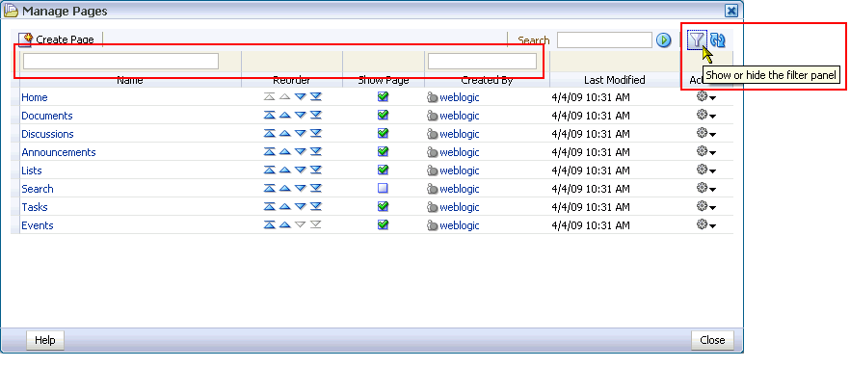Viewport: 850px width, 367px height.
Task: Uncheck Show Page for Announcements
Action: 383,152
